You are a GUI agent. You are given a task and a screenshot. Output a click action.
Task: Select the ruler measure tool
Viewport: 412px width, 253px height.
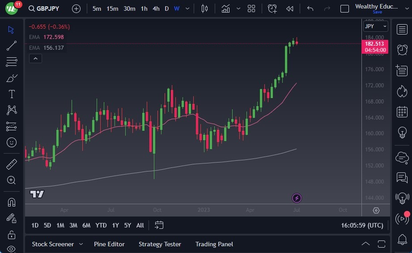click(12, 164)
